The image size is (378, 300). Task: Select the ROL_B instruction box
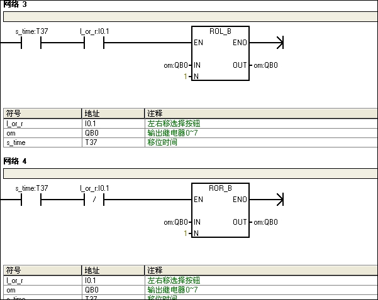coord(220,53)
